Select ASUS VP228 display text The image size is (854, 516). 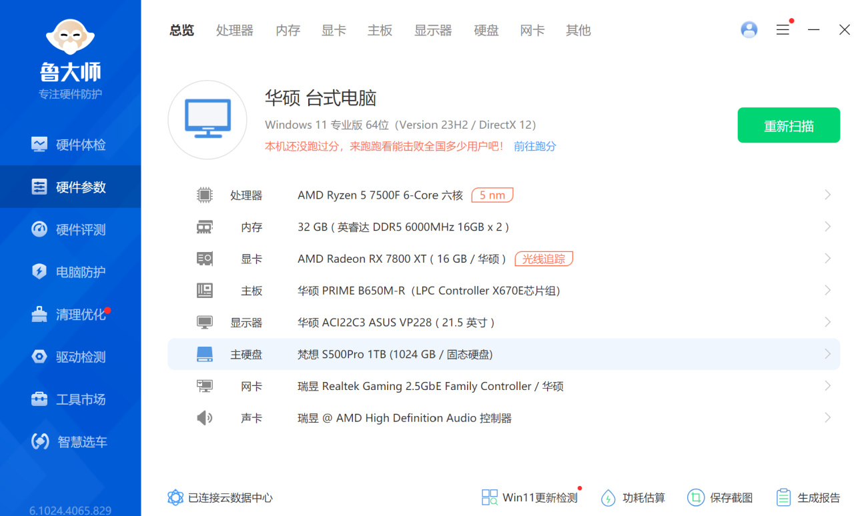point(396,323)
